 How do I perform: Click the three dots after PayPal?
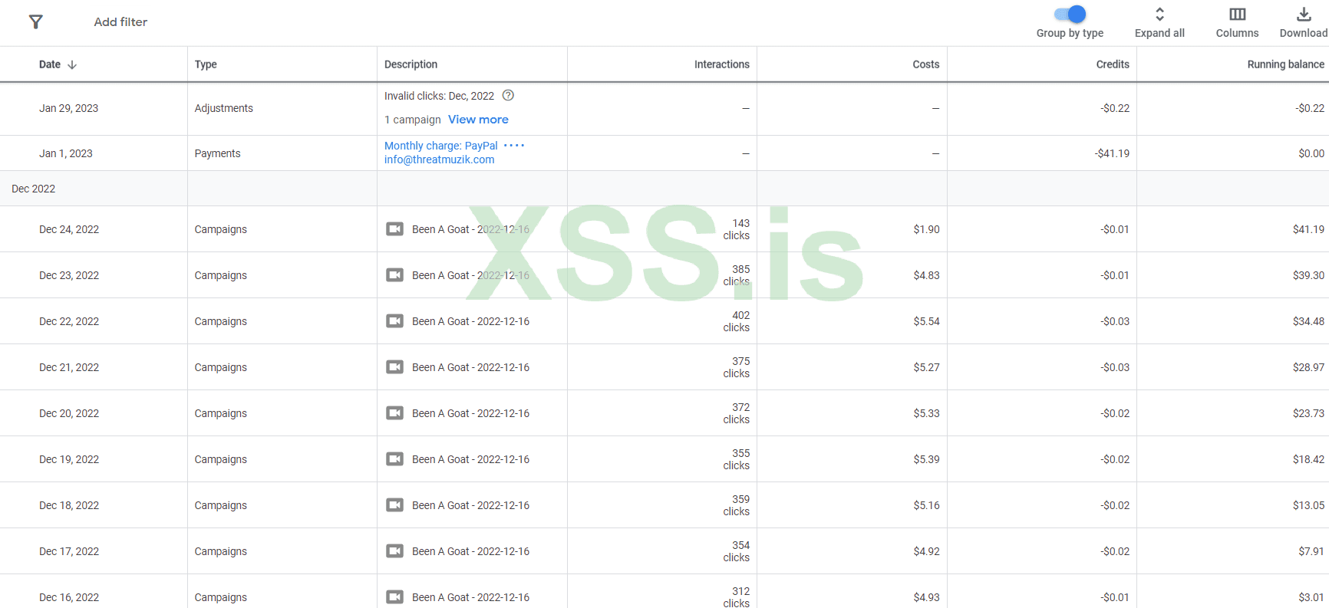(x=514, y=145)
